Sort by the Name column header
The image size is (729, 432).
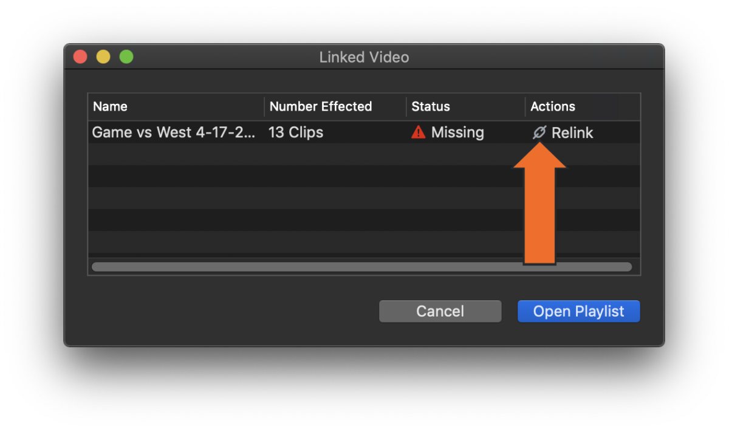110,106
